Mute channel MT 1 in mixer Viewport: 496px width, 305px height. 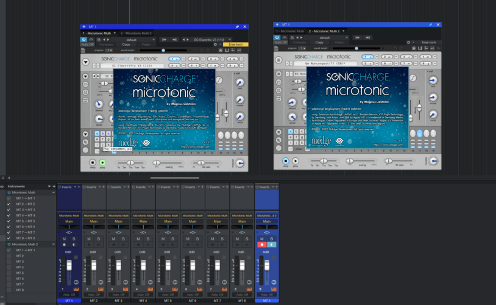click(64, 239)
